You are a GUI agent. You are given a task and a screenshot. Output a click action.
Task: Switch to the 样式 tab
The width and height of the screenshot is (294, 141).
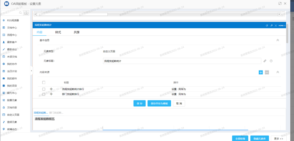pyautogui.click(x=58, y=32)
